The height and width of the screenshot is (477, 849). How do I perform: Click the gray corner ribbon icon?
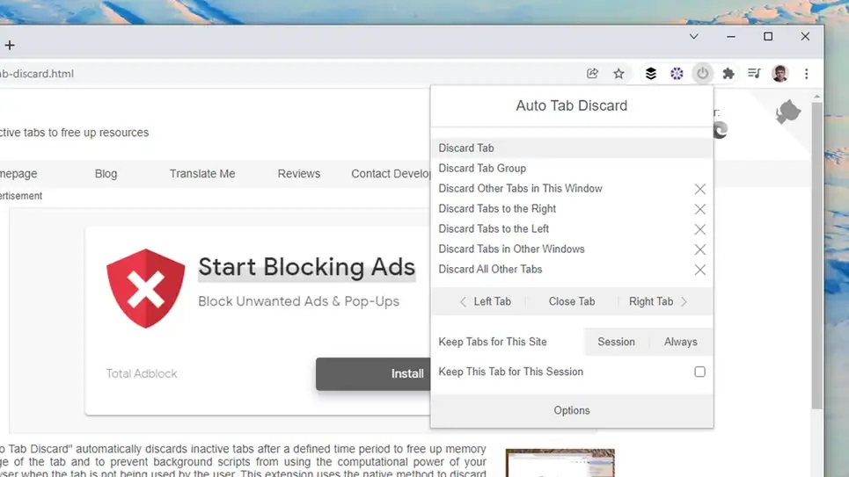787,112
